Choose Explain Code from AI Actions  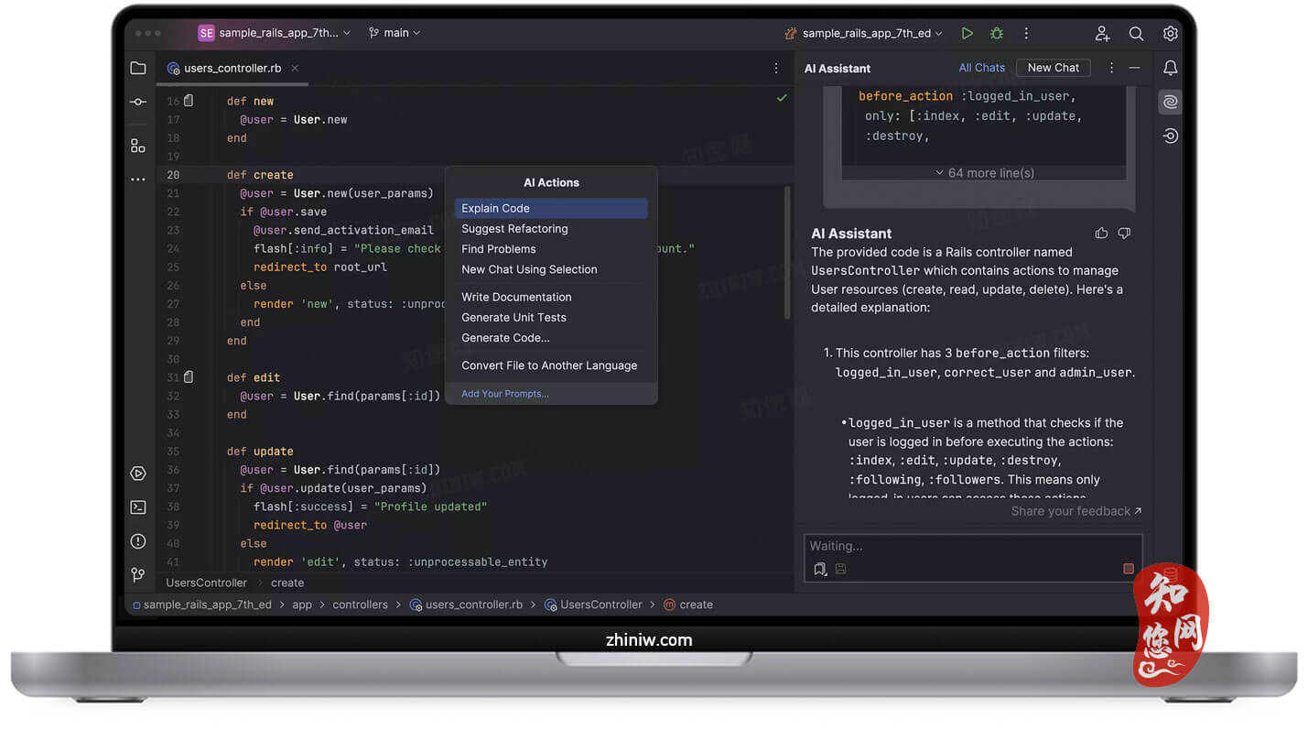point(551,208)
